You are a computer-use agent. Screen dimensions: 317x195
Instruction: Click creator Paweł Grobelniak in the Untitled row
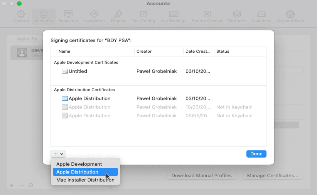point(157,71)
